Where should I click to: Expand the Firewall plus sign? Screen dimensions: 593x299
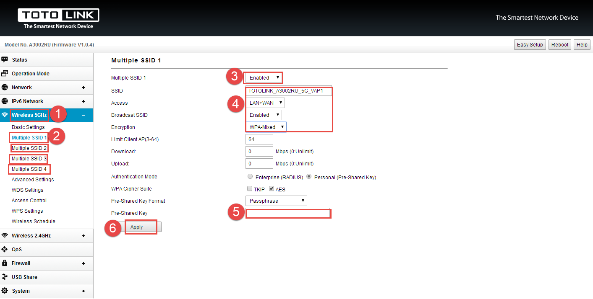coord(84,263)
